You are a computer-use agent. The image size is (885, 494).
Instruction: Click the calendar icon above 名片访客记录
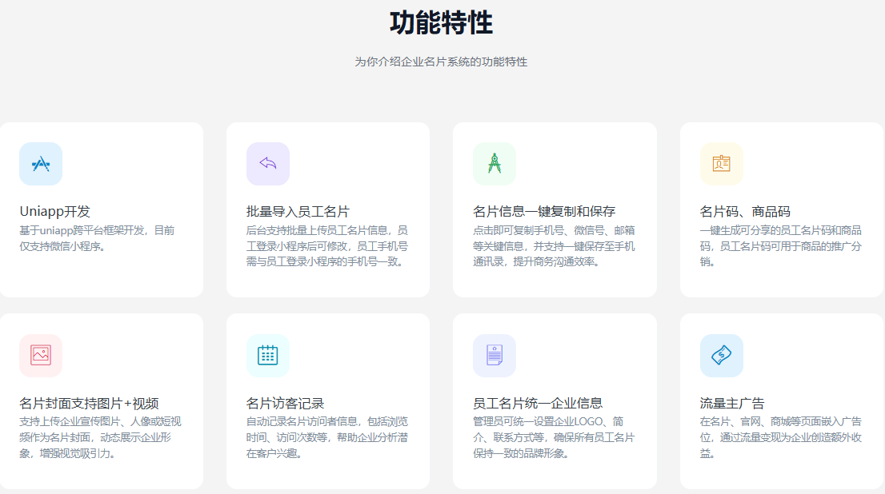(x=268, y=355)
